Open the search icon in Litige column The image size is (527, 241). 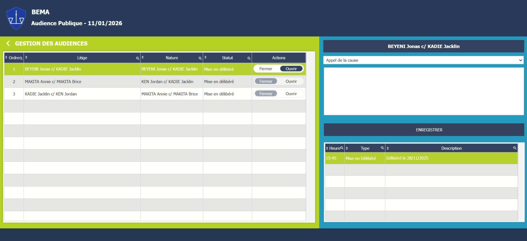coord(137,58)
